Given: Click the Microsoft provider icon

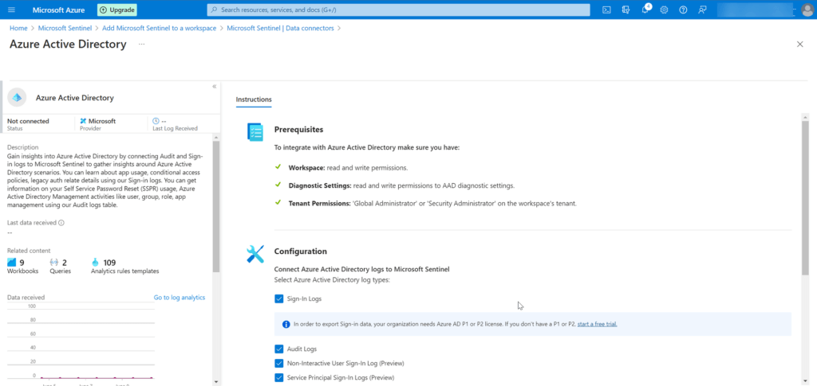Looking at the screenshot, I should [x=83, y=121].
